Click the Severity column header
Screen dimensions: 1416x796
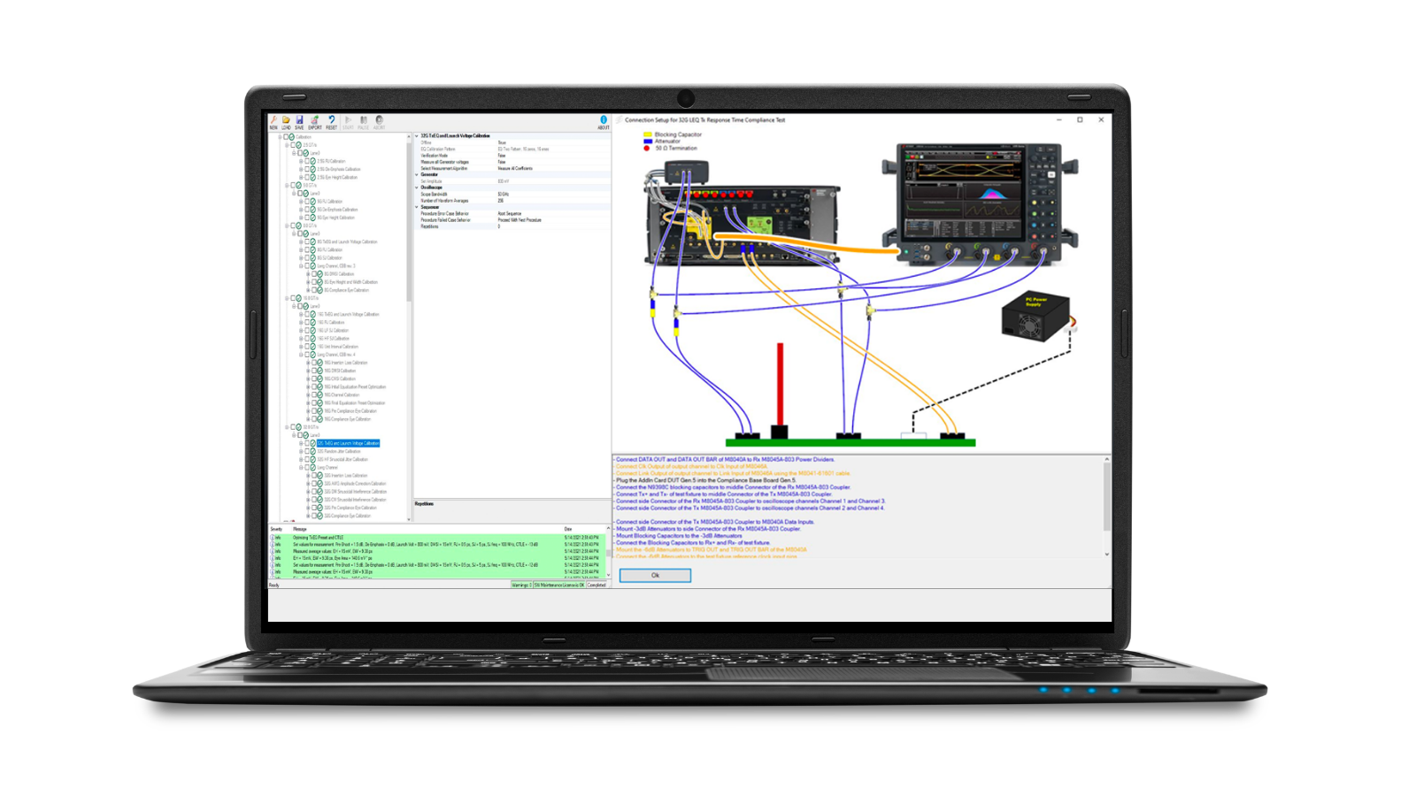276,529
